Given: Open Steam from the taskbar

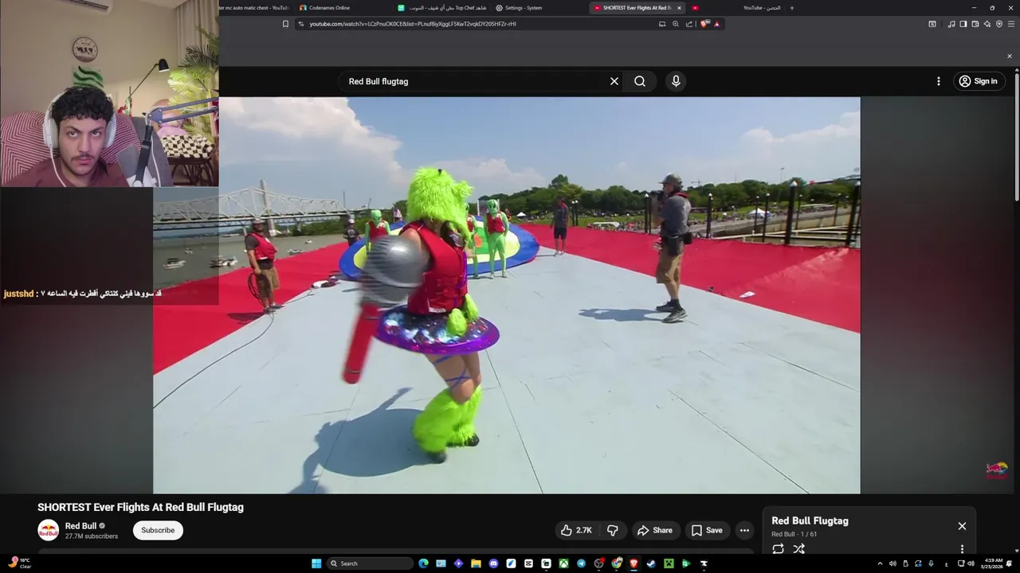Looking at the screenshot, I should click(x=651, y=563).
